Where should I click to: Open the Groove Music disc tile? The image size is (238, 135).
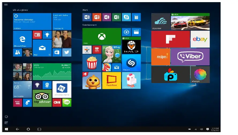(x=126, y=32)
